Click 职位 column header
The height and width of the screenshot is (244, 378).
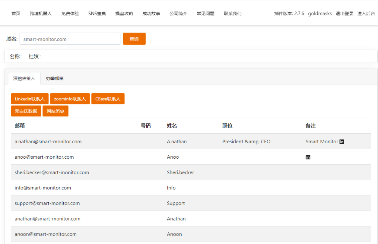click(x=227, y=126)
